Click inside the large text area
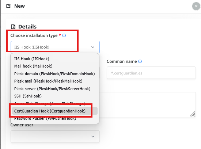The width and height of the screenshot is (201, 149). [x=147, y=104]
